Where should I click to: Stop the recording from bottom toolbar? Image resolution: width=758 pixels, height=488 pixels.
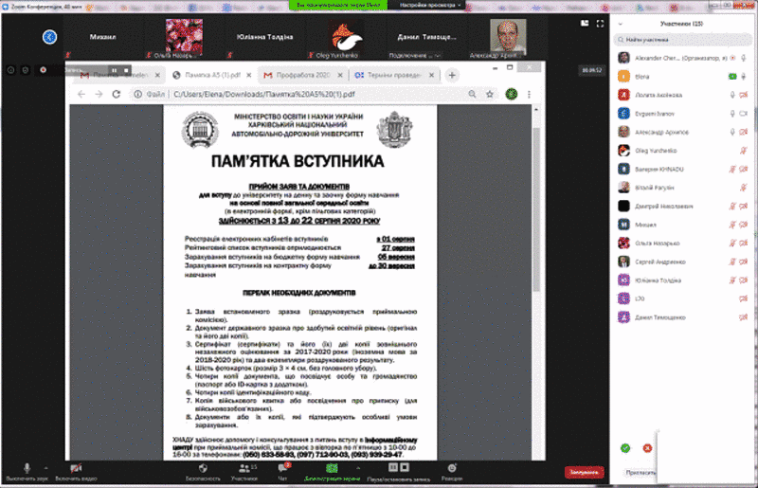pos(406,467)
